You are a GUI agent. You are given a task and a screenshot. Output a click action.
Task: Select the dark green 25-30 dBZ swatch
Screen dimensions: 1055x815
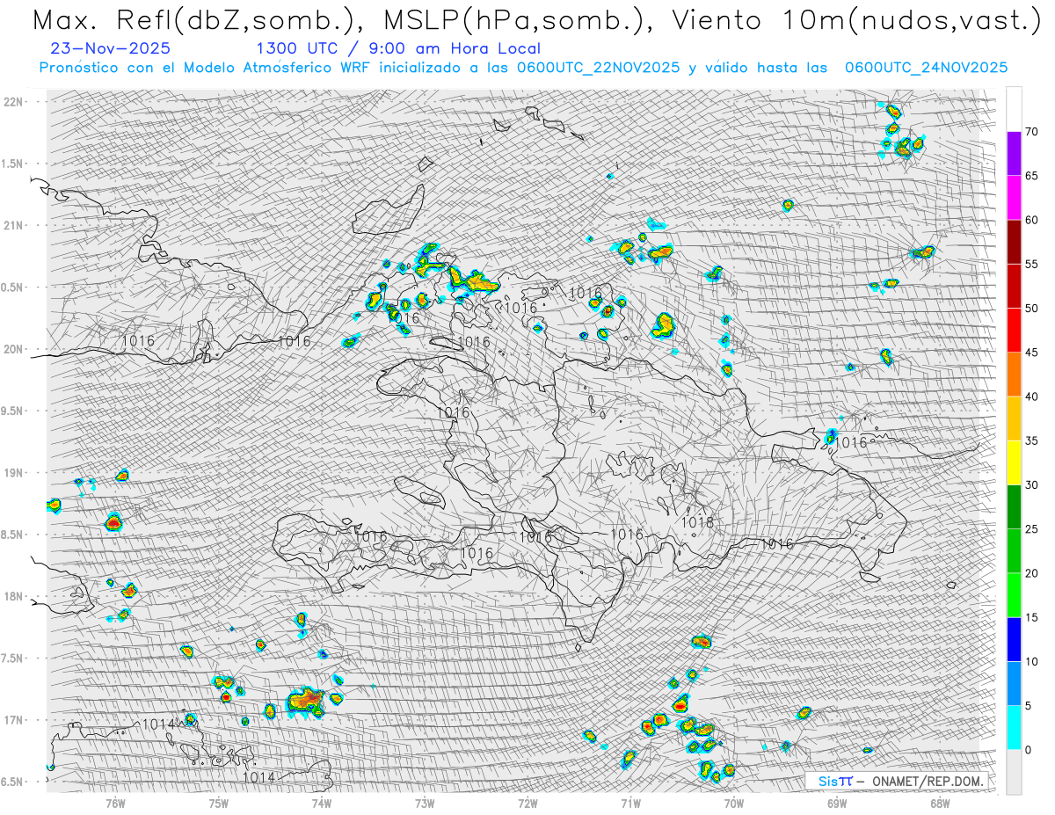pyautogui.click(x=1014, y=507)
